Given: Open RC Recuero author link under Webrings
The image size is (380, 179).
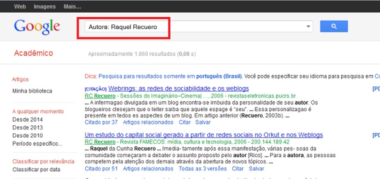Looking at the screenshot, I should [x=100, y=96].
